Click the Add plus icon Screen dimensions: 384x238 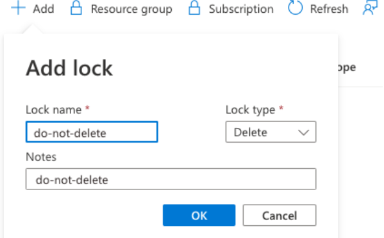[18, 8]
